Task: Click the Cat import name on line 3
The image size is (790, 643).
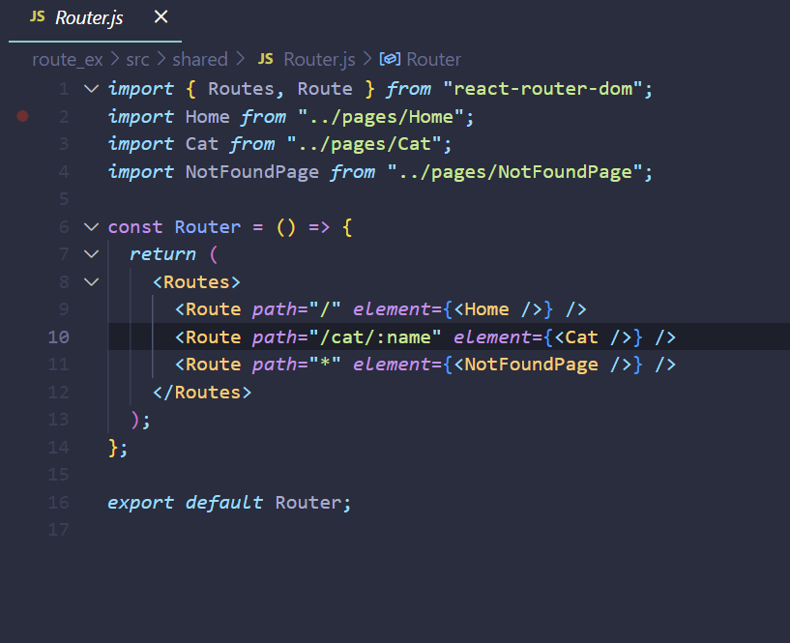Action: point(201,144)
